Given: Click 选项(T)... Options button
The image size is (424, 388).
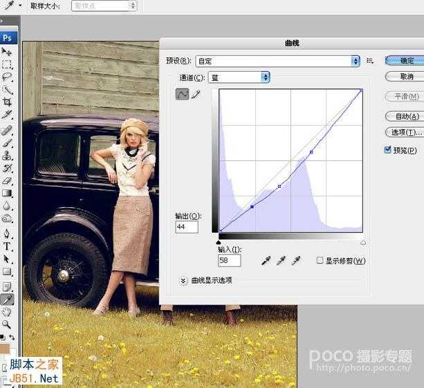Looking at the screenshot, I should pos(405,133).
